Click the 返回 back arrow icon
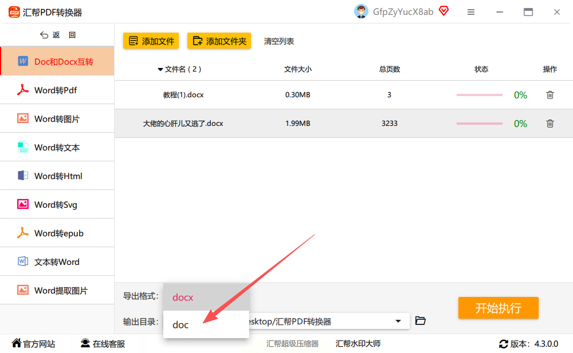This screenshot has height=353, width=573. point(44,35)
